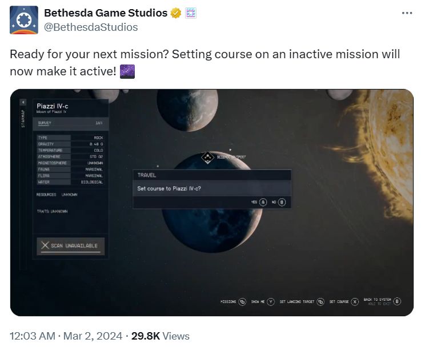Click the Missions button icon

[x=242, y=301]
